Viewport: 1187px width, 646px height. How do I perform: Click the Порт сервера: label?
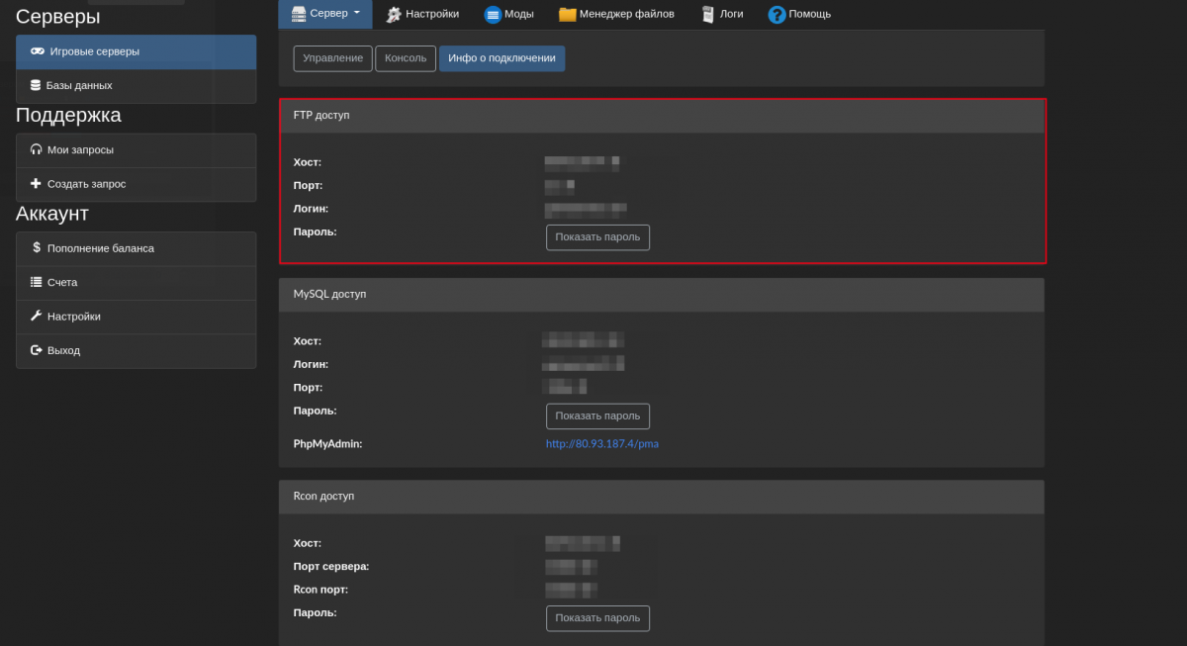331,567
